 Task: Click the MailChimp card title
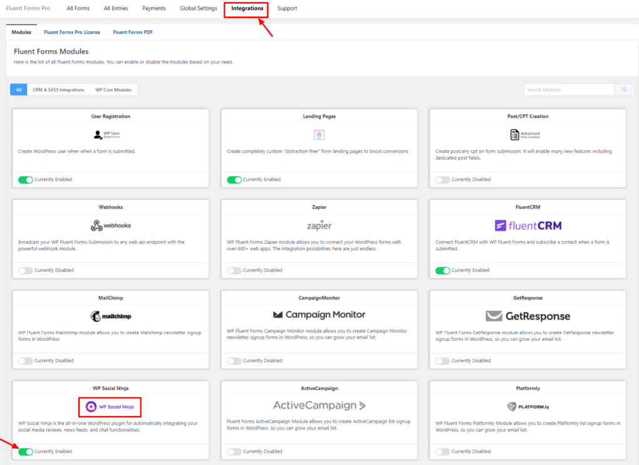pos(111,298)
